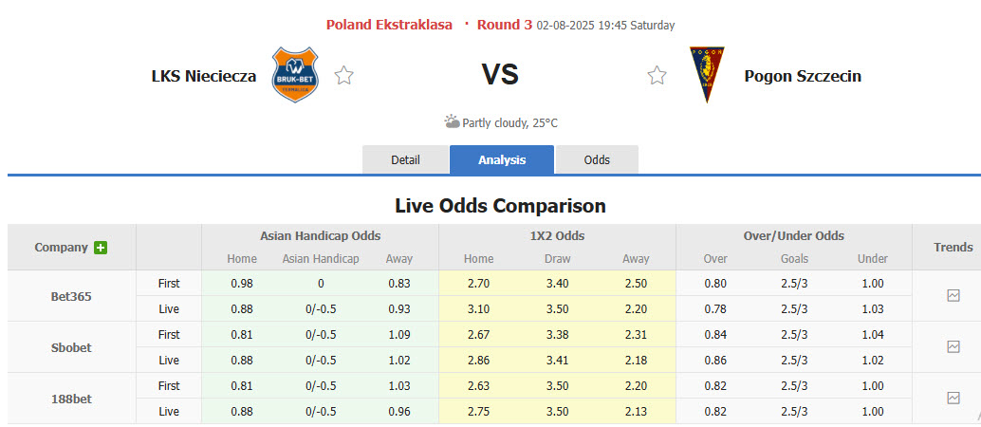981x427 pixels.
Task: Switch to the Detail tab
Action: coord(405,159)
